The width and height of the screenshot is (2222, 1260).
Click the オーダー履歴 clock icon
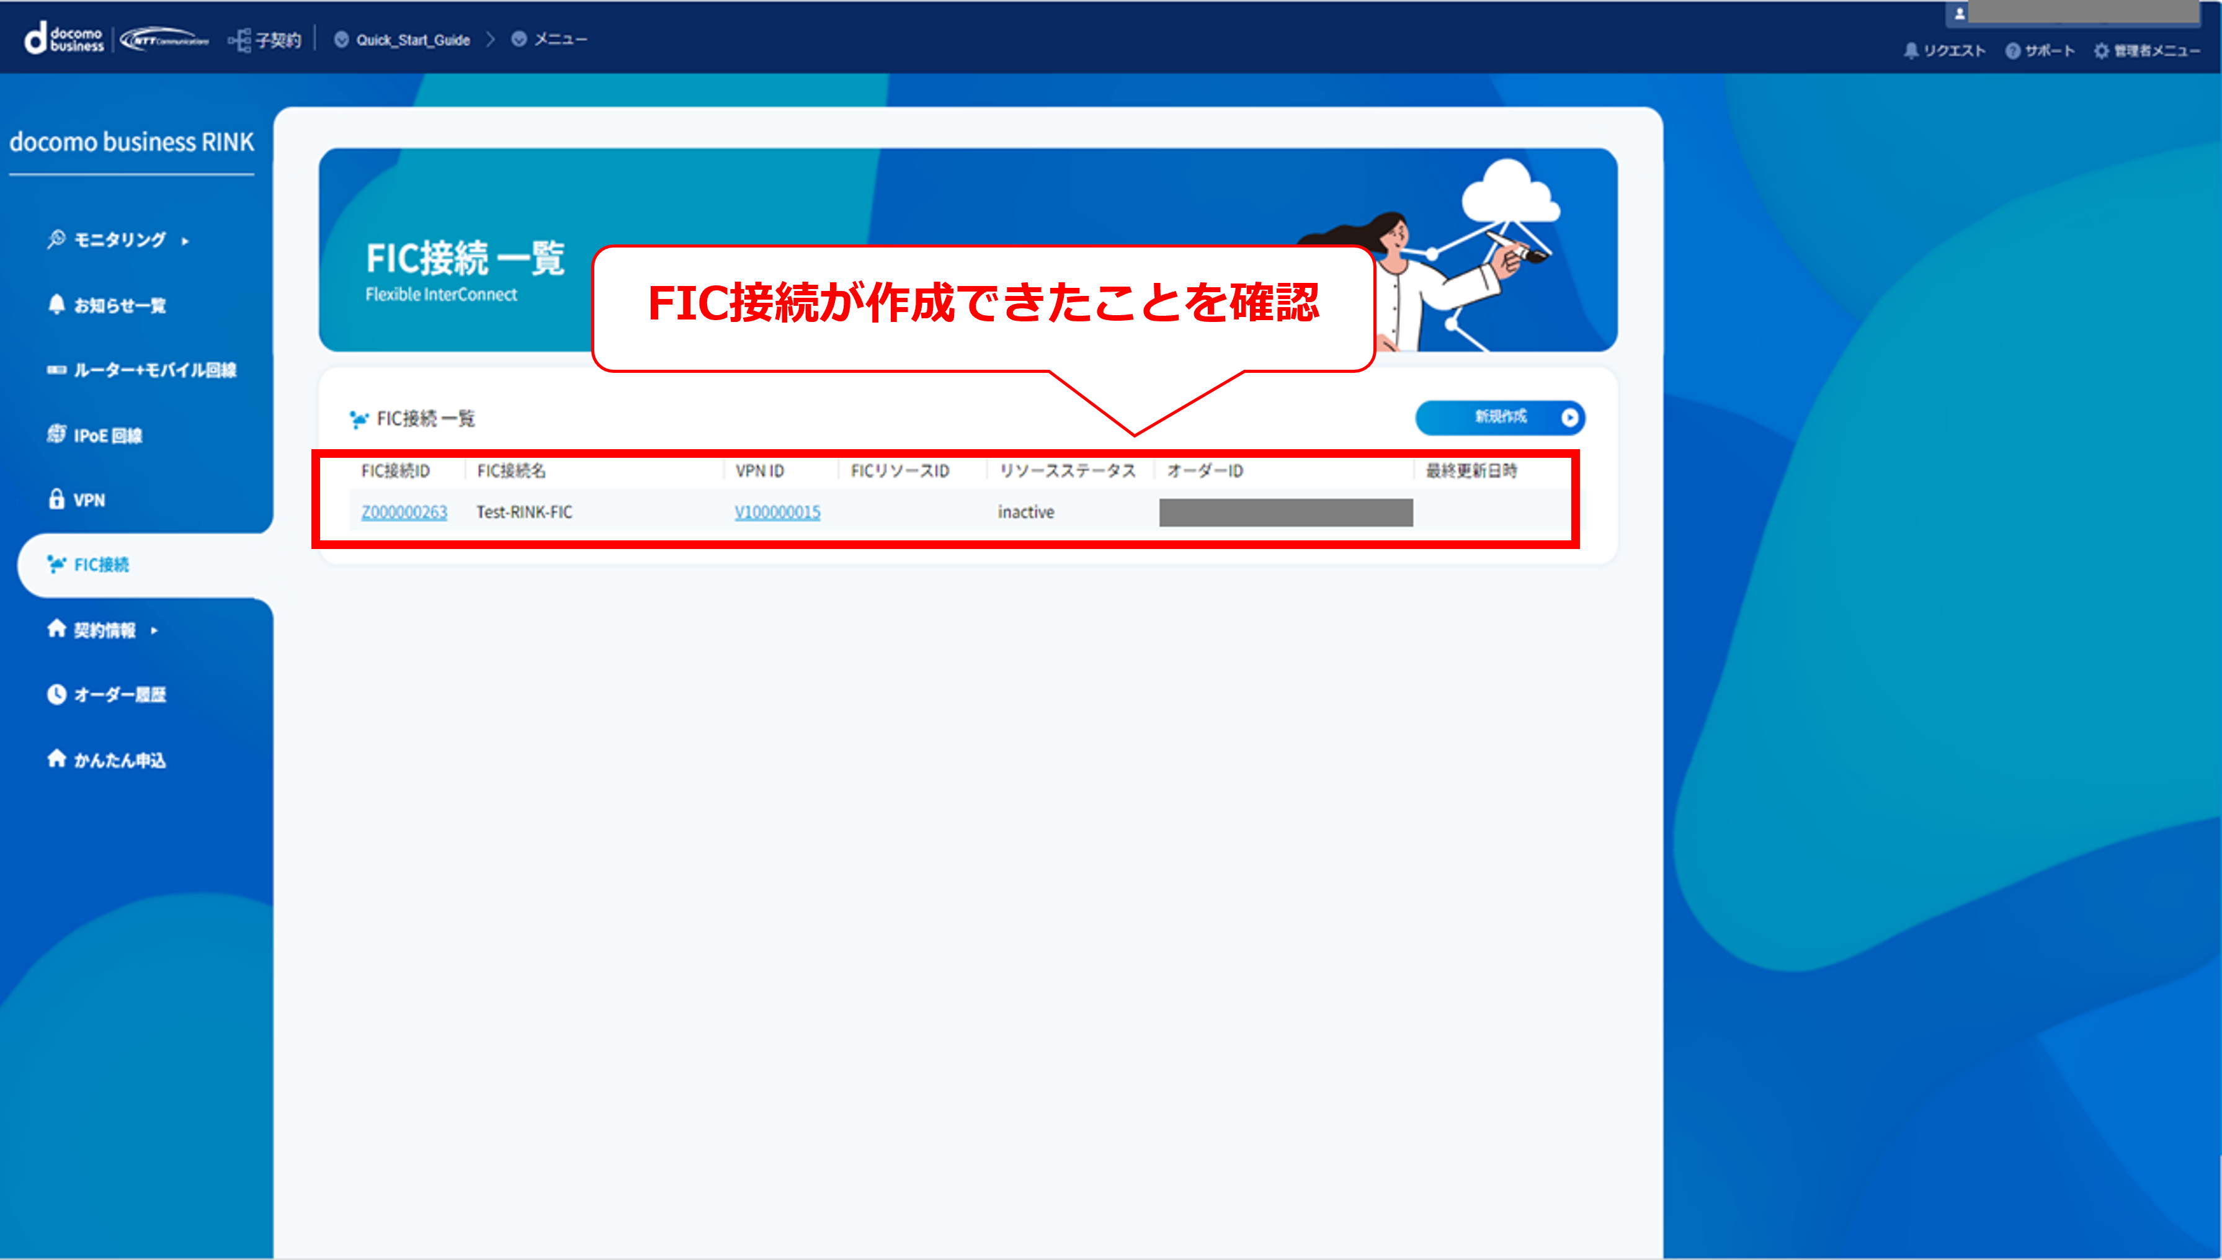pos(56,694)
